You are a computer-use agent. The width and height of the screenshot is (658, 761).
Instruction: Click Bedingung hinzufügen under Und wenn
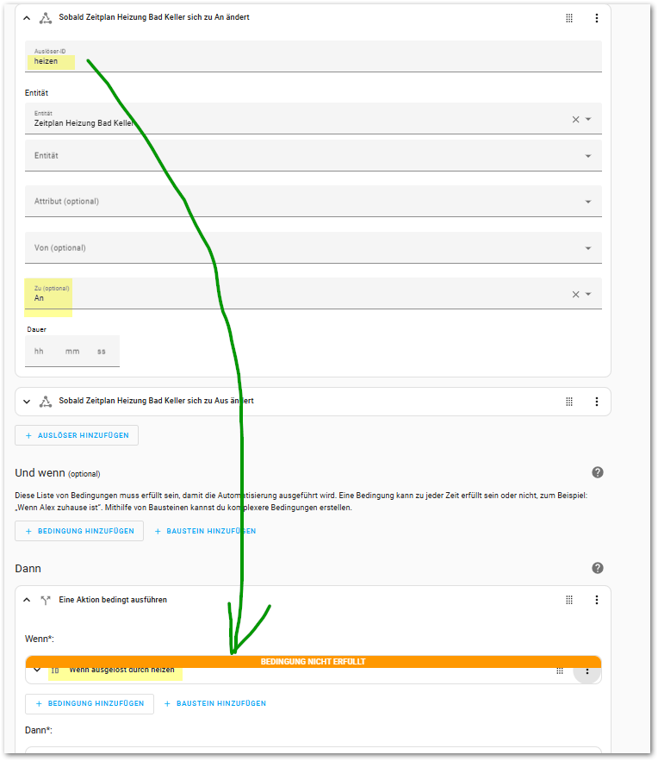[79, 531]
